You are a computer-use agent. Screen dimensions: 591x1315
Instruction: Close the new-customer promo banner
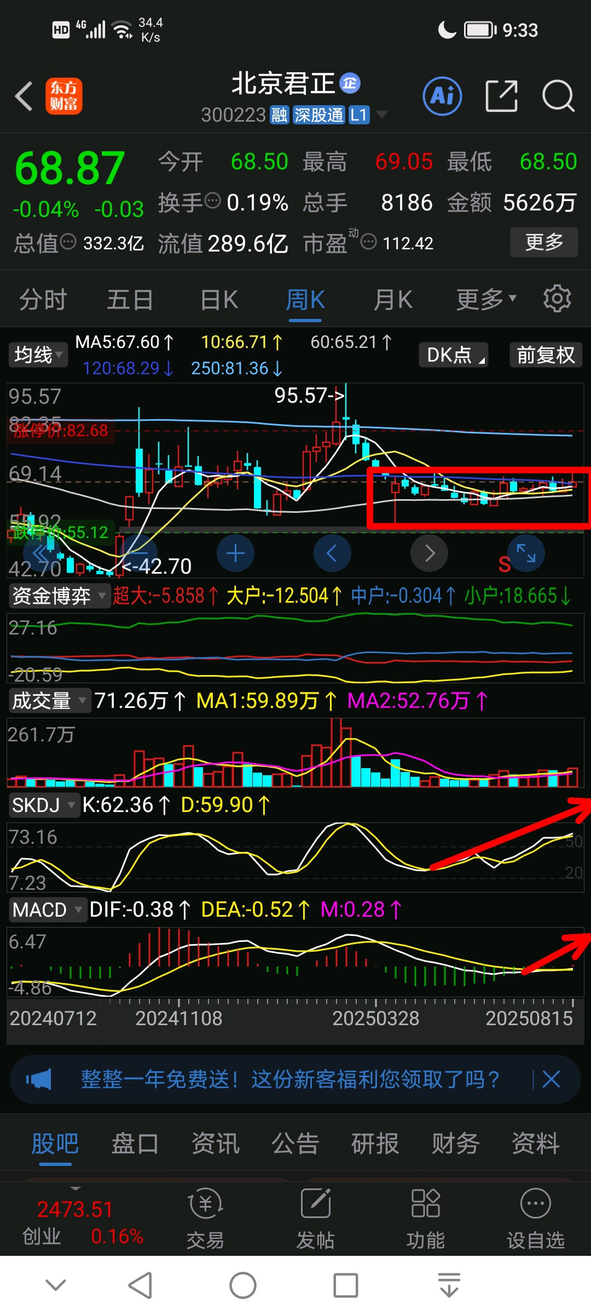coord(551,1079)
